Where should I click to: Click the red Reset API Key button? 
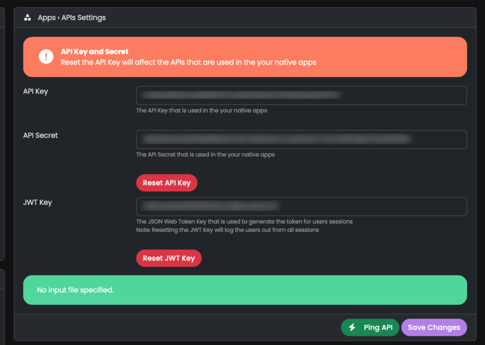167,183
